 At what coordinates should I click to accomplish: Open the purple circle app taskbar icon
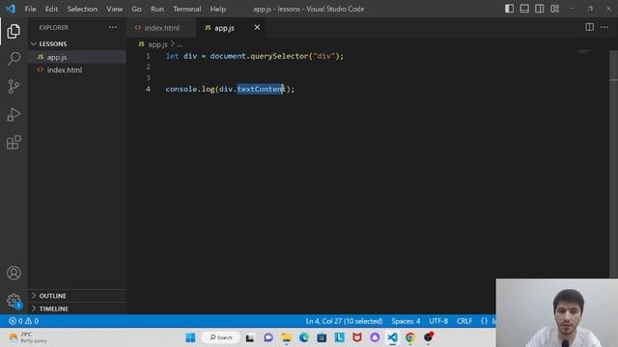(x=375, y=337)
